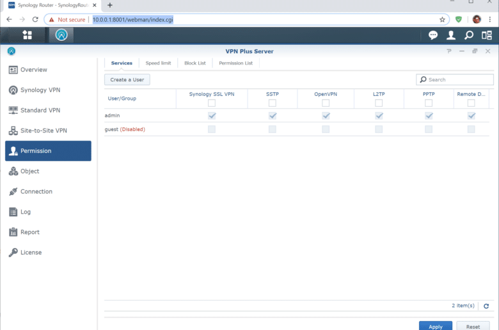Open the green shield extension icon
The width and height of the screenshot is (499, 330).
(x=459, y=19)
